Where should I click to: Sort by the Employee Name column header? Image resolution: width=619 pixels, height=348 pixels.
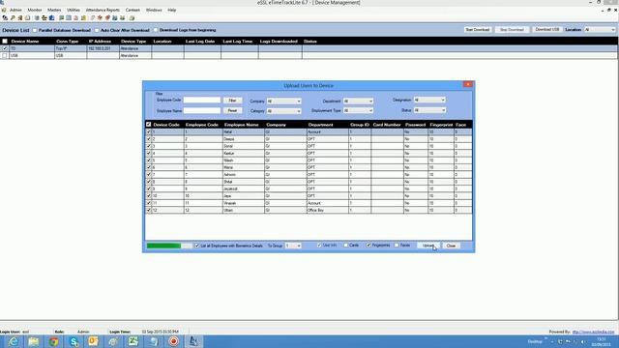[x=241, y=125]
